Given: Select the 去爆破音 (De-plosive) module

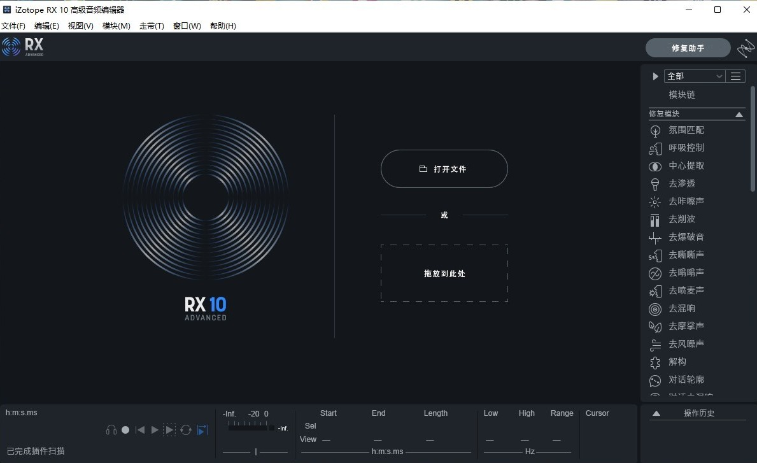Looking at the screenshot, I should 686,237.
